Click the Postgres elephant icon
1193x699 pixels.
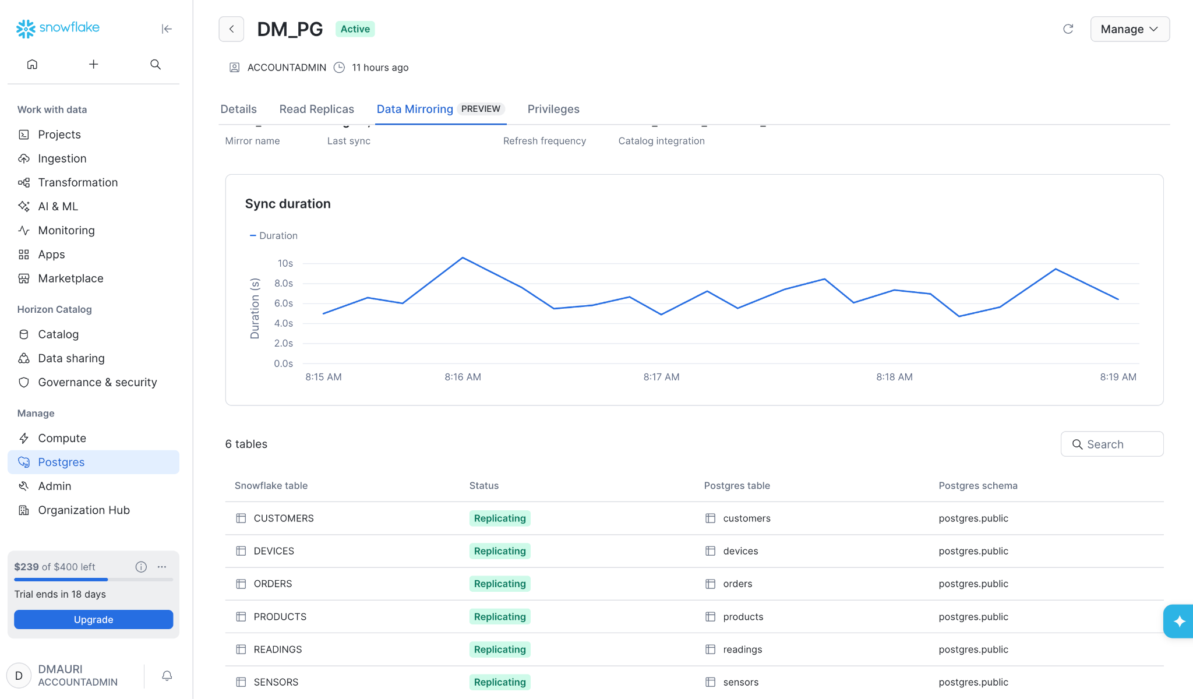tap(24, 462)
